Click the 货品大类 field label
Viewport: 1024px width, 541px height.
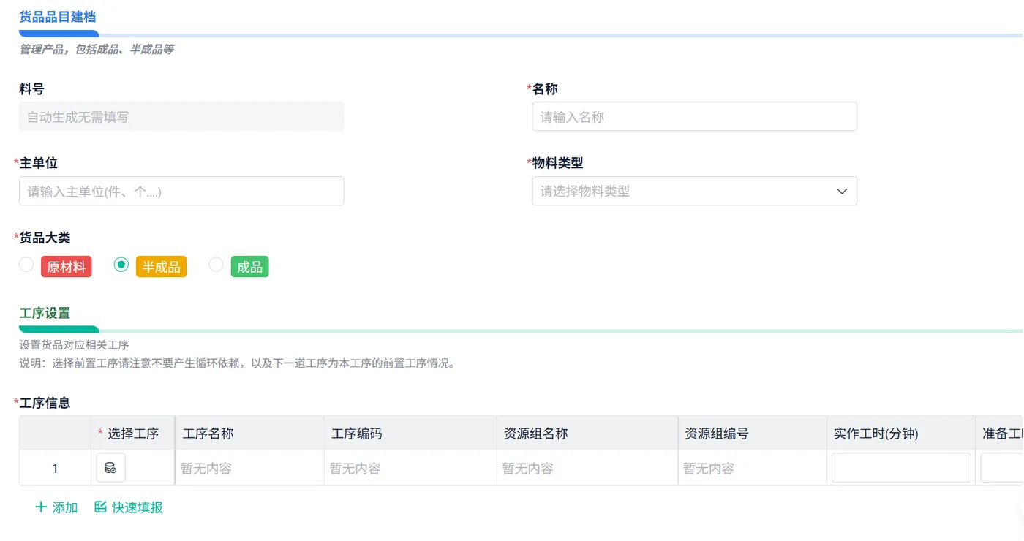45,238
